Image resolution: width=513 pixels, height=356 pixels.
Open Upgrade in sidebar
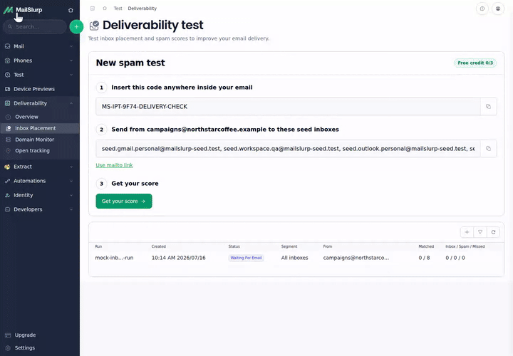(x=25, y=335)
